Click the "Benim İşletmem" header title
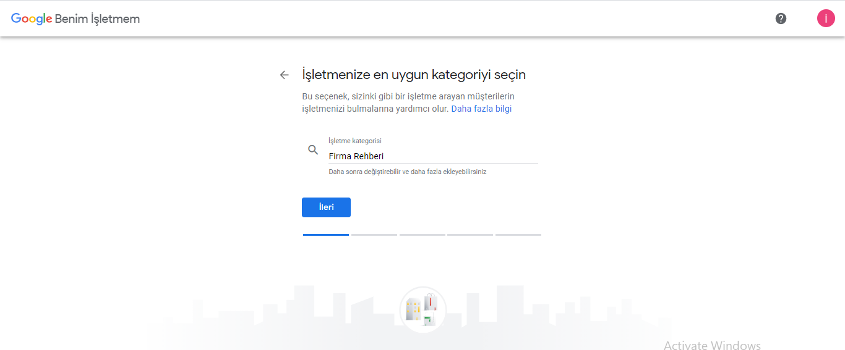845x350 pixels. pyautogui.click(x=97, y=19)
